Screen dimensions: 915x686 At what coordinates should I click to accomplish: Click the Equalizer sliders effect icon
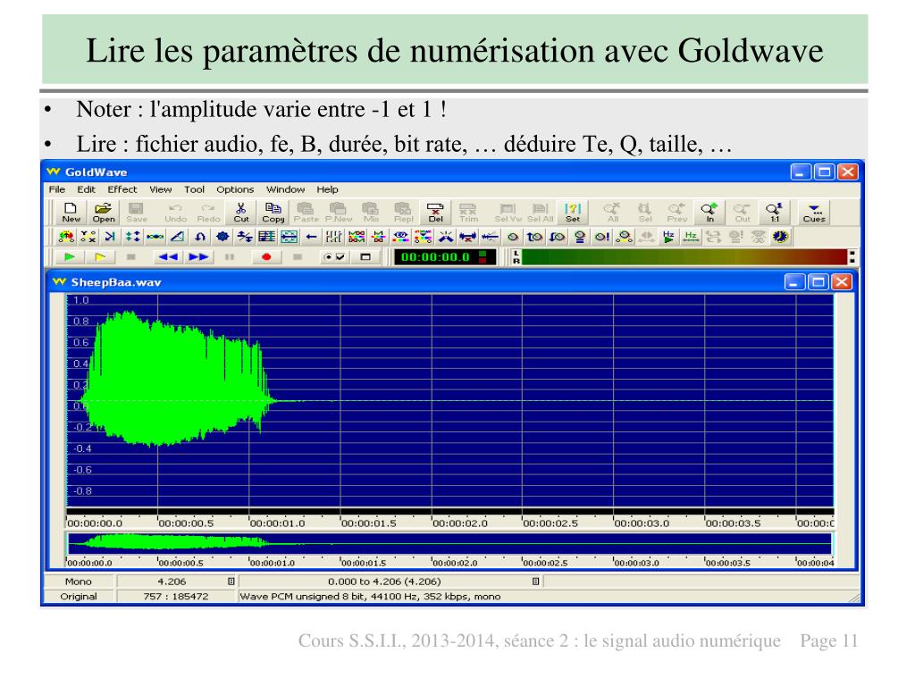pos(334,236)
